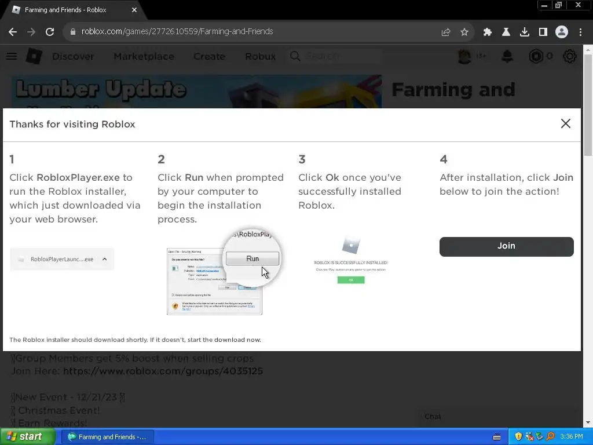Bookmark this page with star icon
Screen dimensions: 593x445
tap(464, 32)
